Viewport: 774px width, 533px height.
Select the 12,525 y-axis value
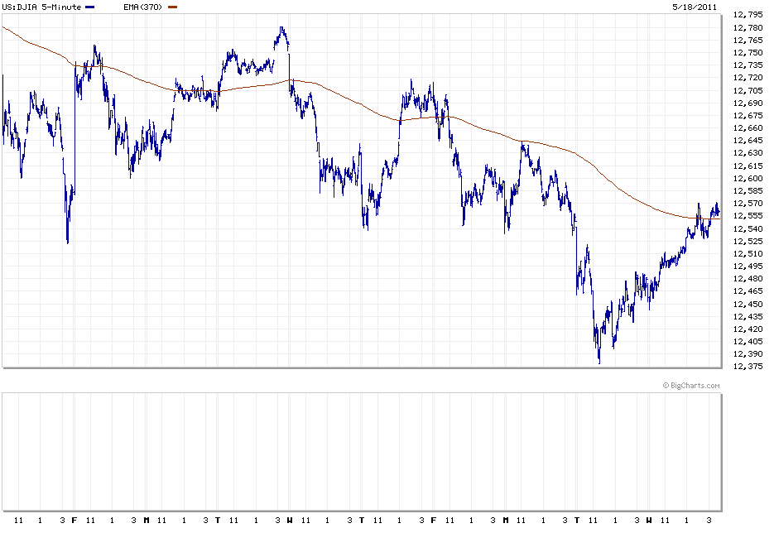(748, 241)
